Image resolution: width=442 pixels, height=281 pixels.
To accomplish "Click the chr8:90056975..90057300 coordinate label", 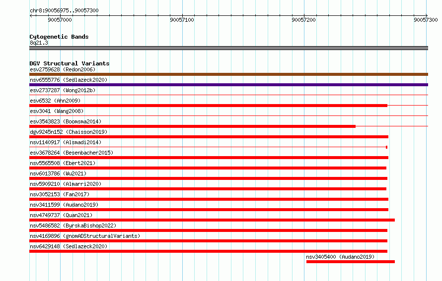I will point(64,10).
